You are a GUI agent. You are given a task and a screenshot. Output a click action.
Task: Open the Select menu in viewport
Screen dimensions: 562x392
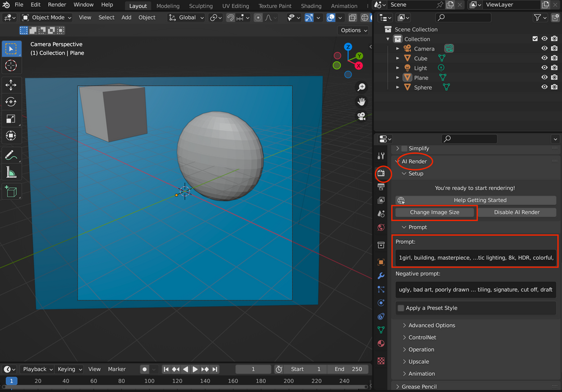106,17
